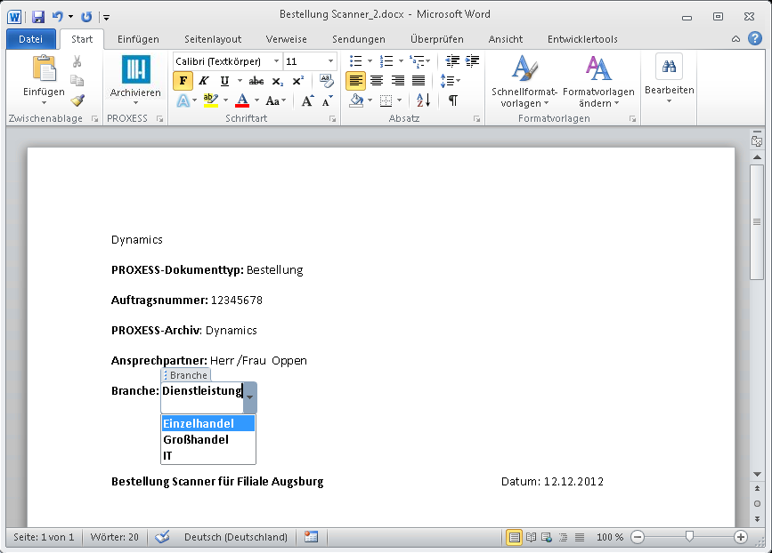Apply red font color button

[242, 100]
